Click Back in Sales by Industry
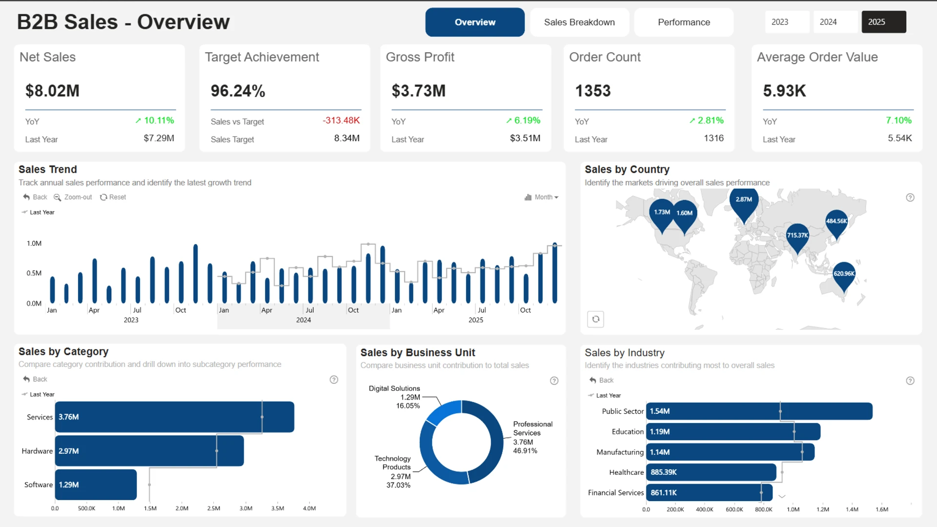This screenshot has width=937, height=527. pos(601,380)
